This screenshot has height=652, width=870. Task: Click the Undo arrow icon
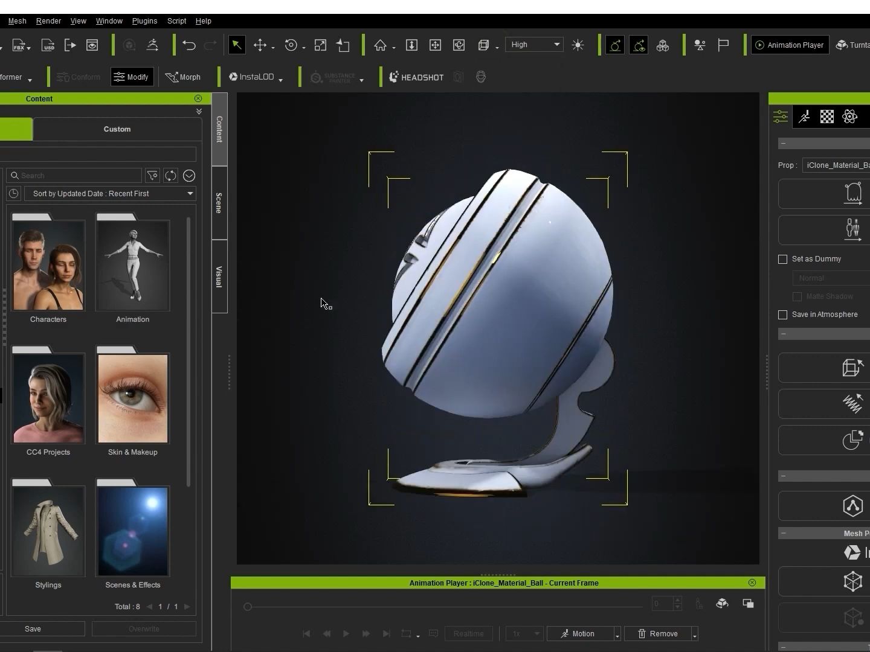tap(189, 45)
